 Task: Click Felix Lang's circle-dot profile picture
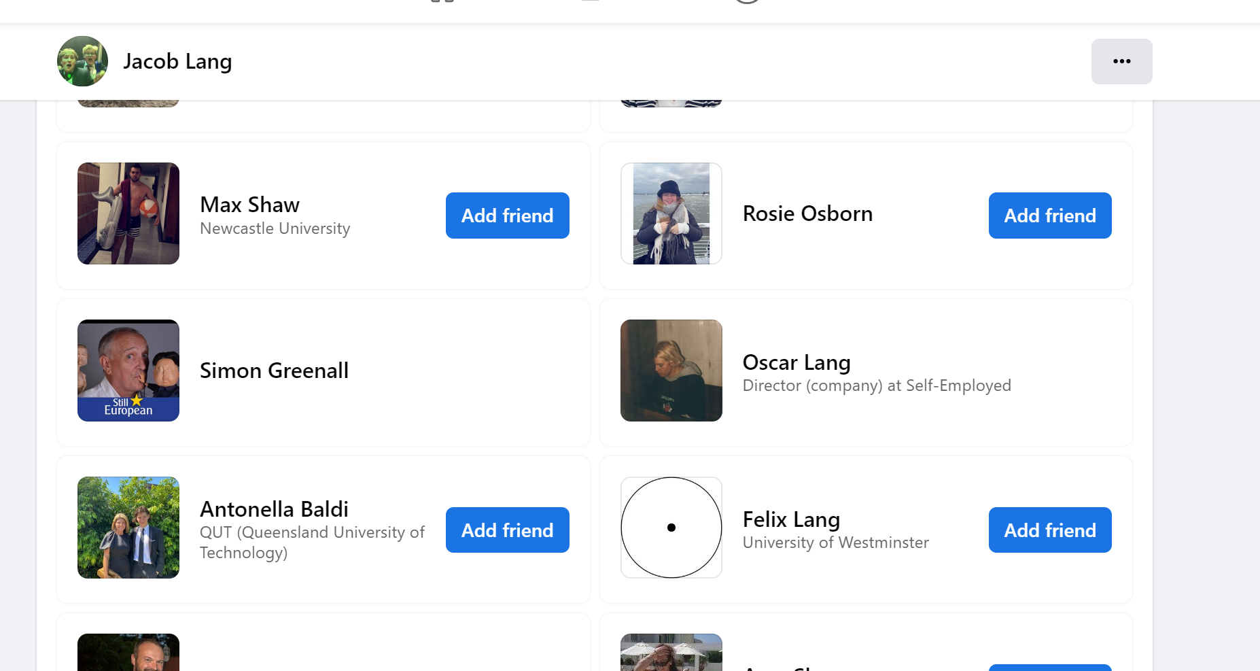[x=671, y=528]
